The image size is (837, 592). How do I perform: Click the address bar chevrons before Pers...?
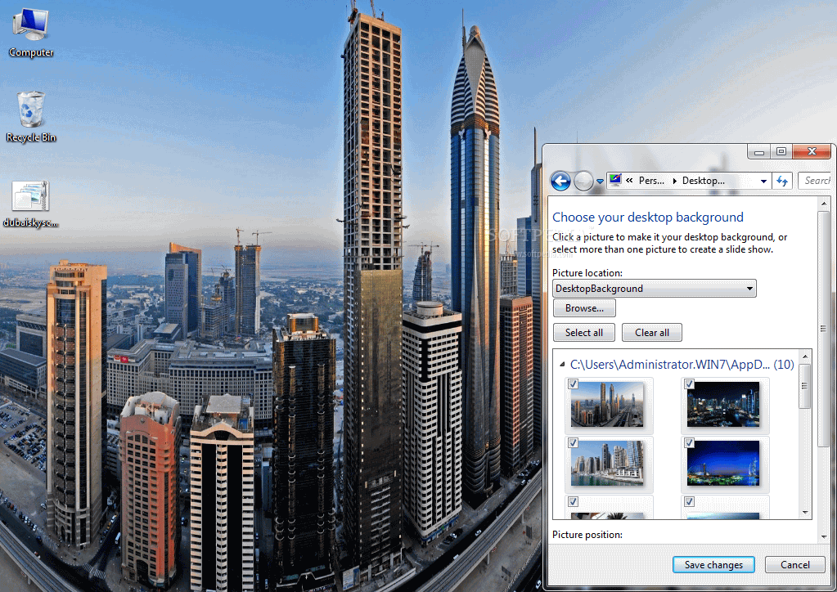629,180
